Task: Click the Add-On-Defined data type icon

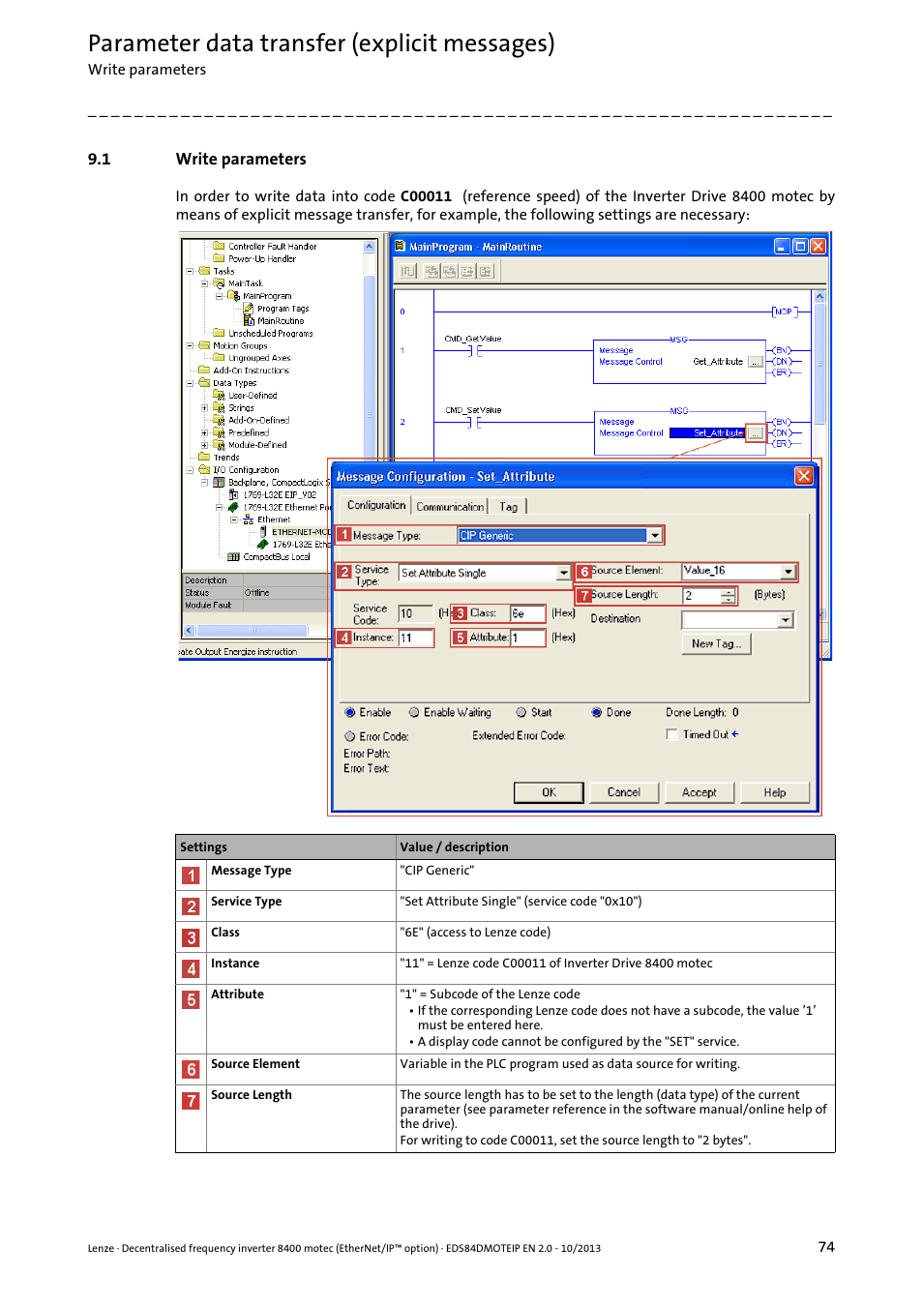Action: pos(219,420)
